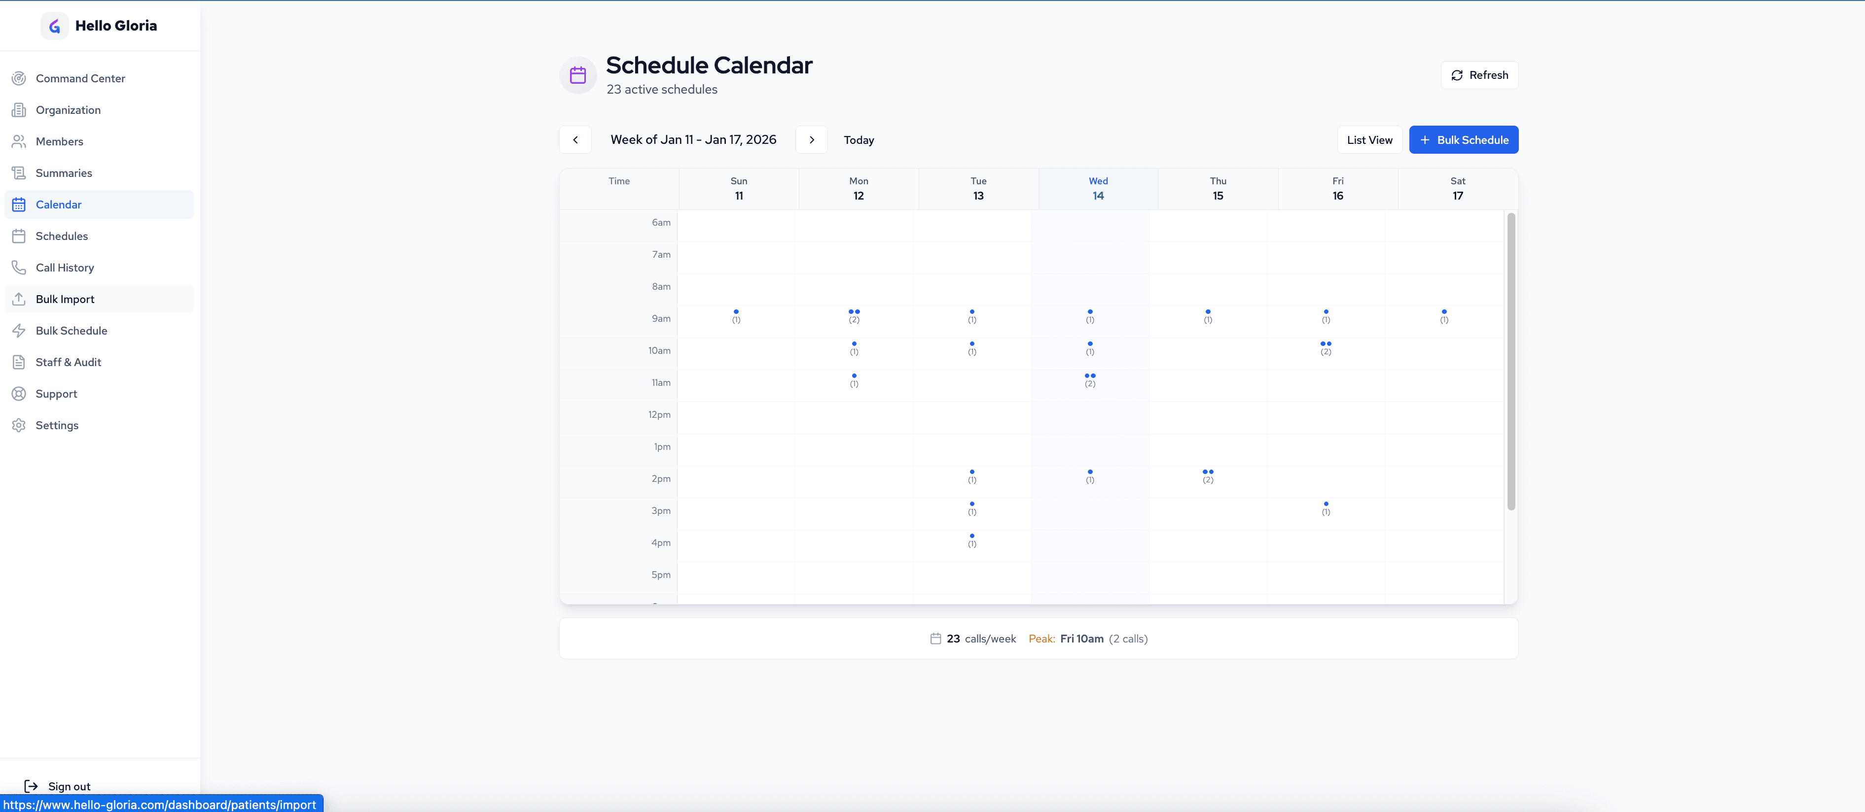Click the Refresh button
Image resolution: width=1865 pixels, height=812 pixels.
(x=1479, y=74)
